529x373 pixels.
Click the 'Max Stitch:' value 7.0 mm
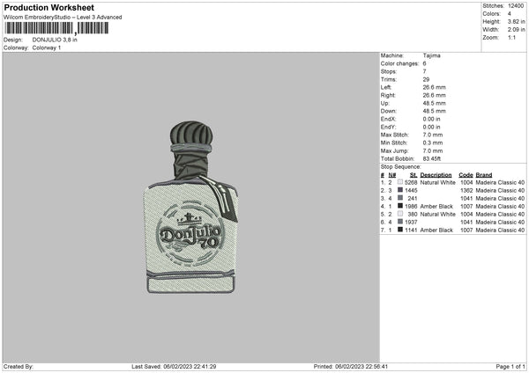point(433,135)
